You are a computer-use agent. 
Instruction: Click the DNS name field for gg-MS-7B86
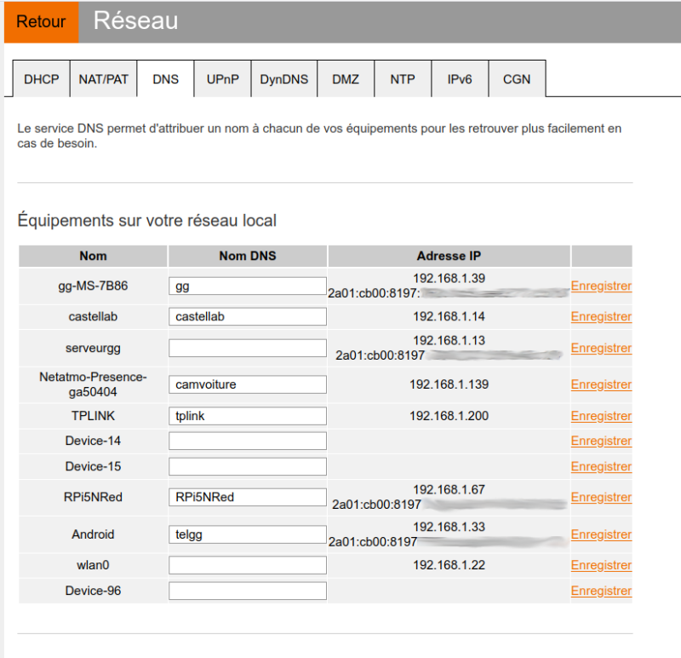[x=248, y=286]
